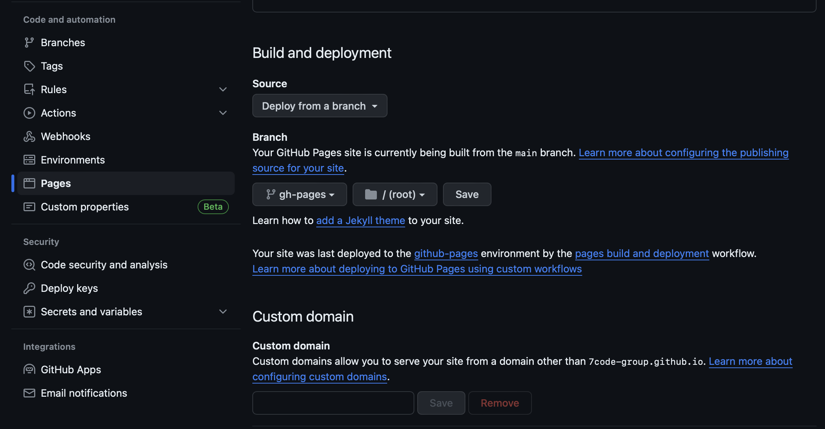Open Code security and analysis
Screen dimensions: 825x429
[x=126, y=265]
